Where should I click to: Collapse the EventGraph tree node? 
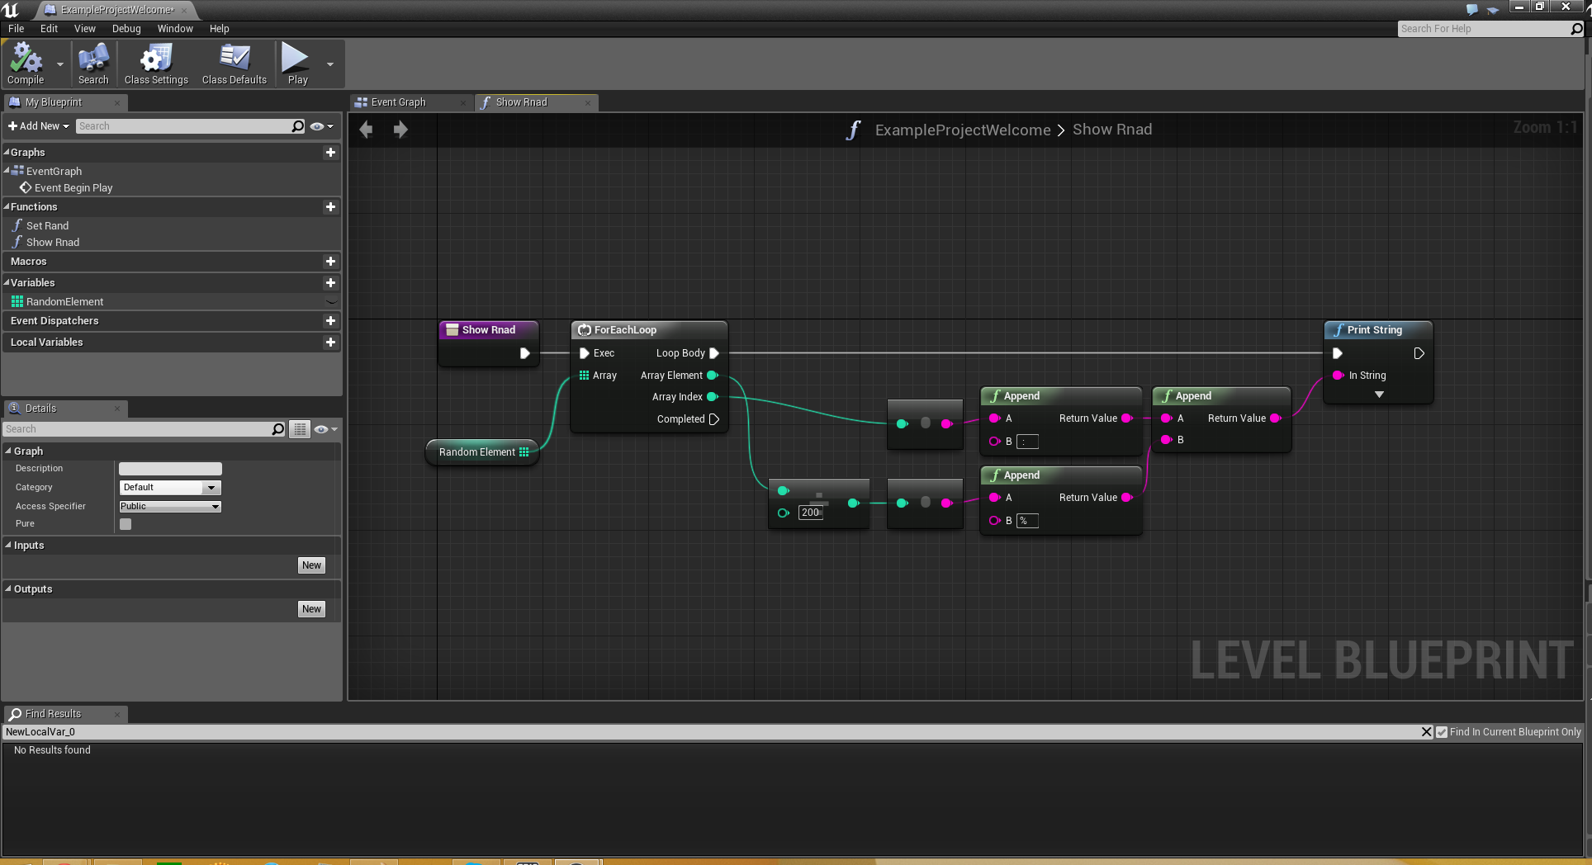tap(7, 171)
